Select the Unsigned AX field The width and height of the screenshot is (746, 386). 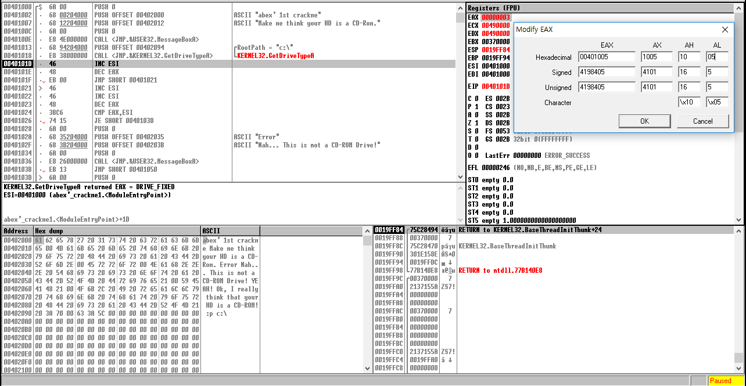(657, 87)
